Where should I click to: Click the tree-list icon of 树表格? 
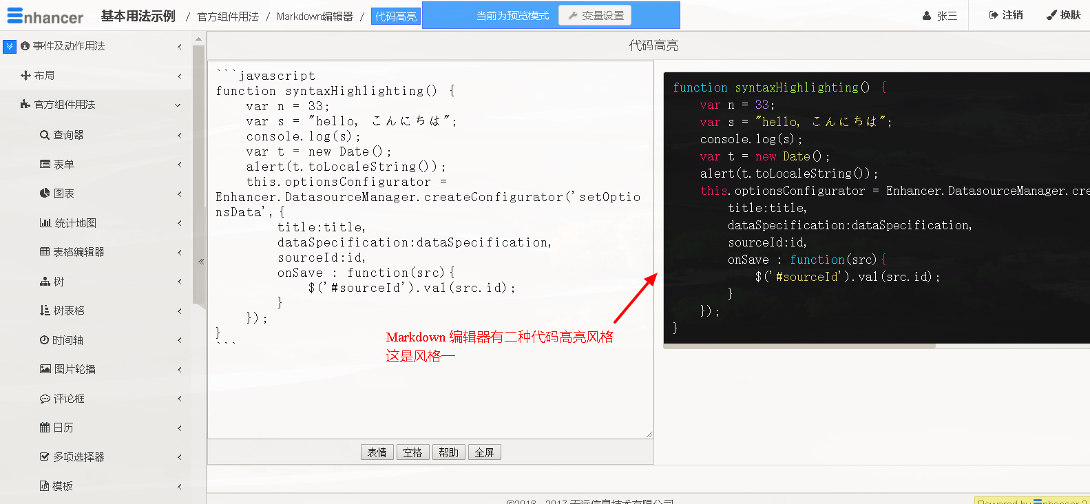(45, 311)
